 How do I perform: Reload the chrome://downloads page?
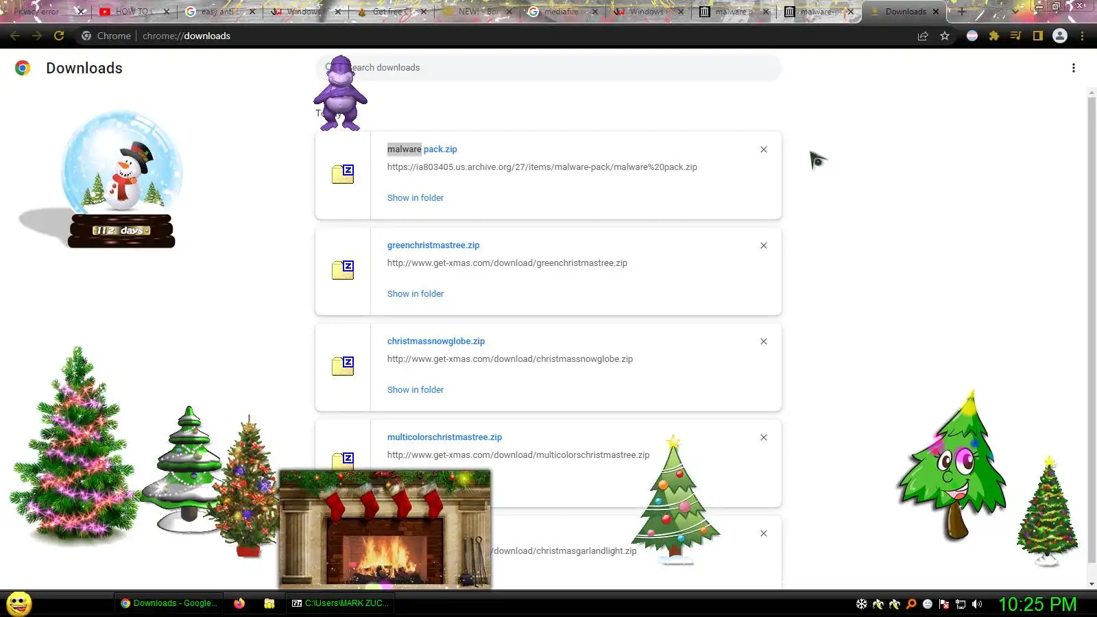click(59, 36)
